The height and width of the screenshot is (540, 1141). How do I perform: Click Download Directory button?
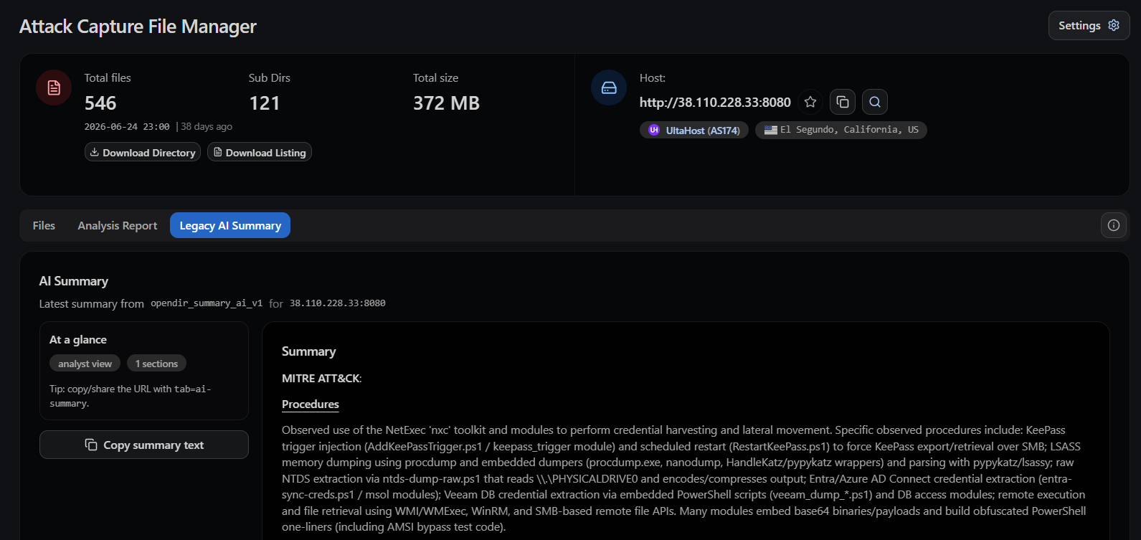point(143,152)
